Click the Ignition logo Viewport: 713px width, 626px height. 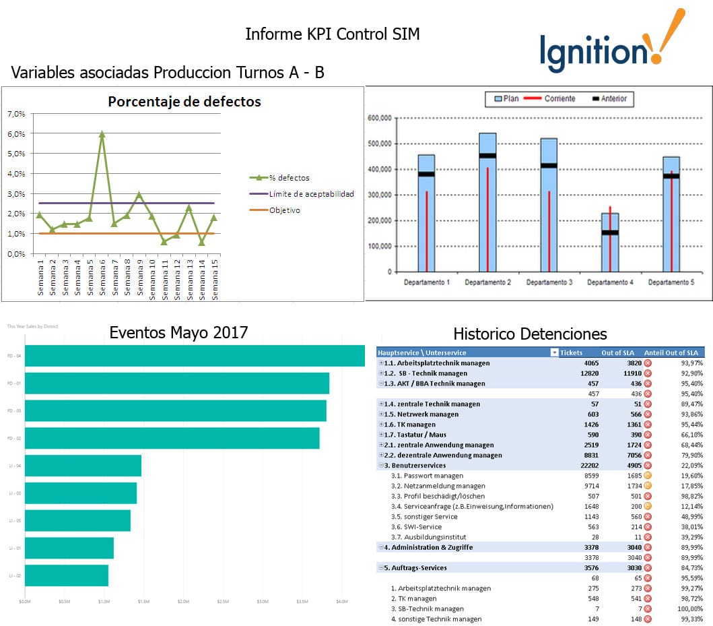611,41
